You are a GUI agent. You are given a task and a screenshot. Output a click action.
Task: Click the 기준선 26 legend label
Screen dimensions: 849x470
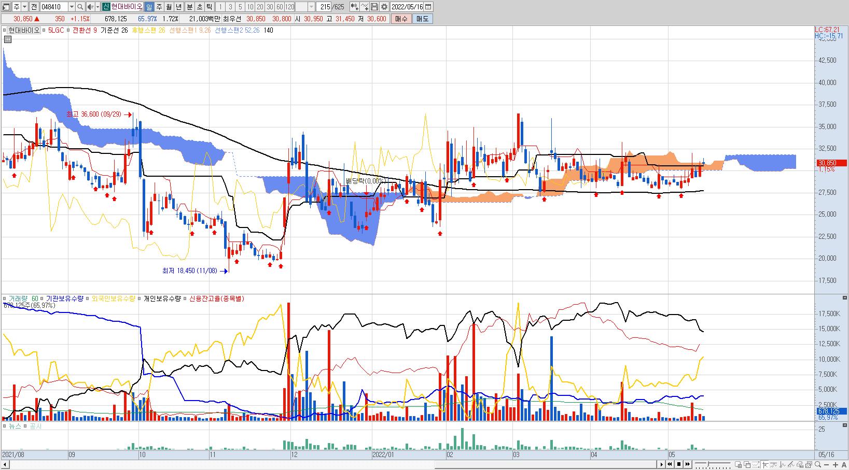coord(114,30)
